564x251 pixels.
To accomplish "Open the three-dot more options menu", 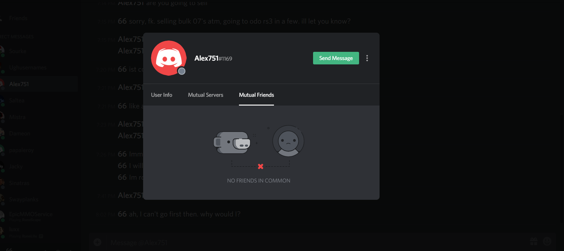I will point(367,58).
